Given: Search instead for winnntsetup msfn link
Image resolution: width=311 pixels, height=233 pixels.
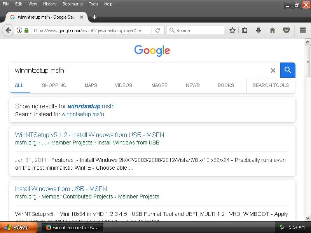Looking at the screenshot, I should point(83,114).
